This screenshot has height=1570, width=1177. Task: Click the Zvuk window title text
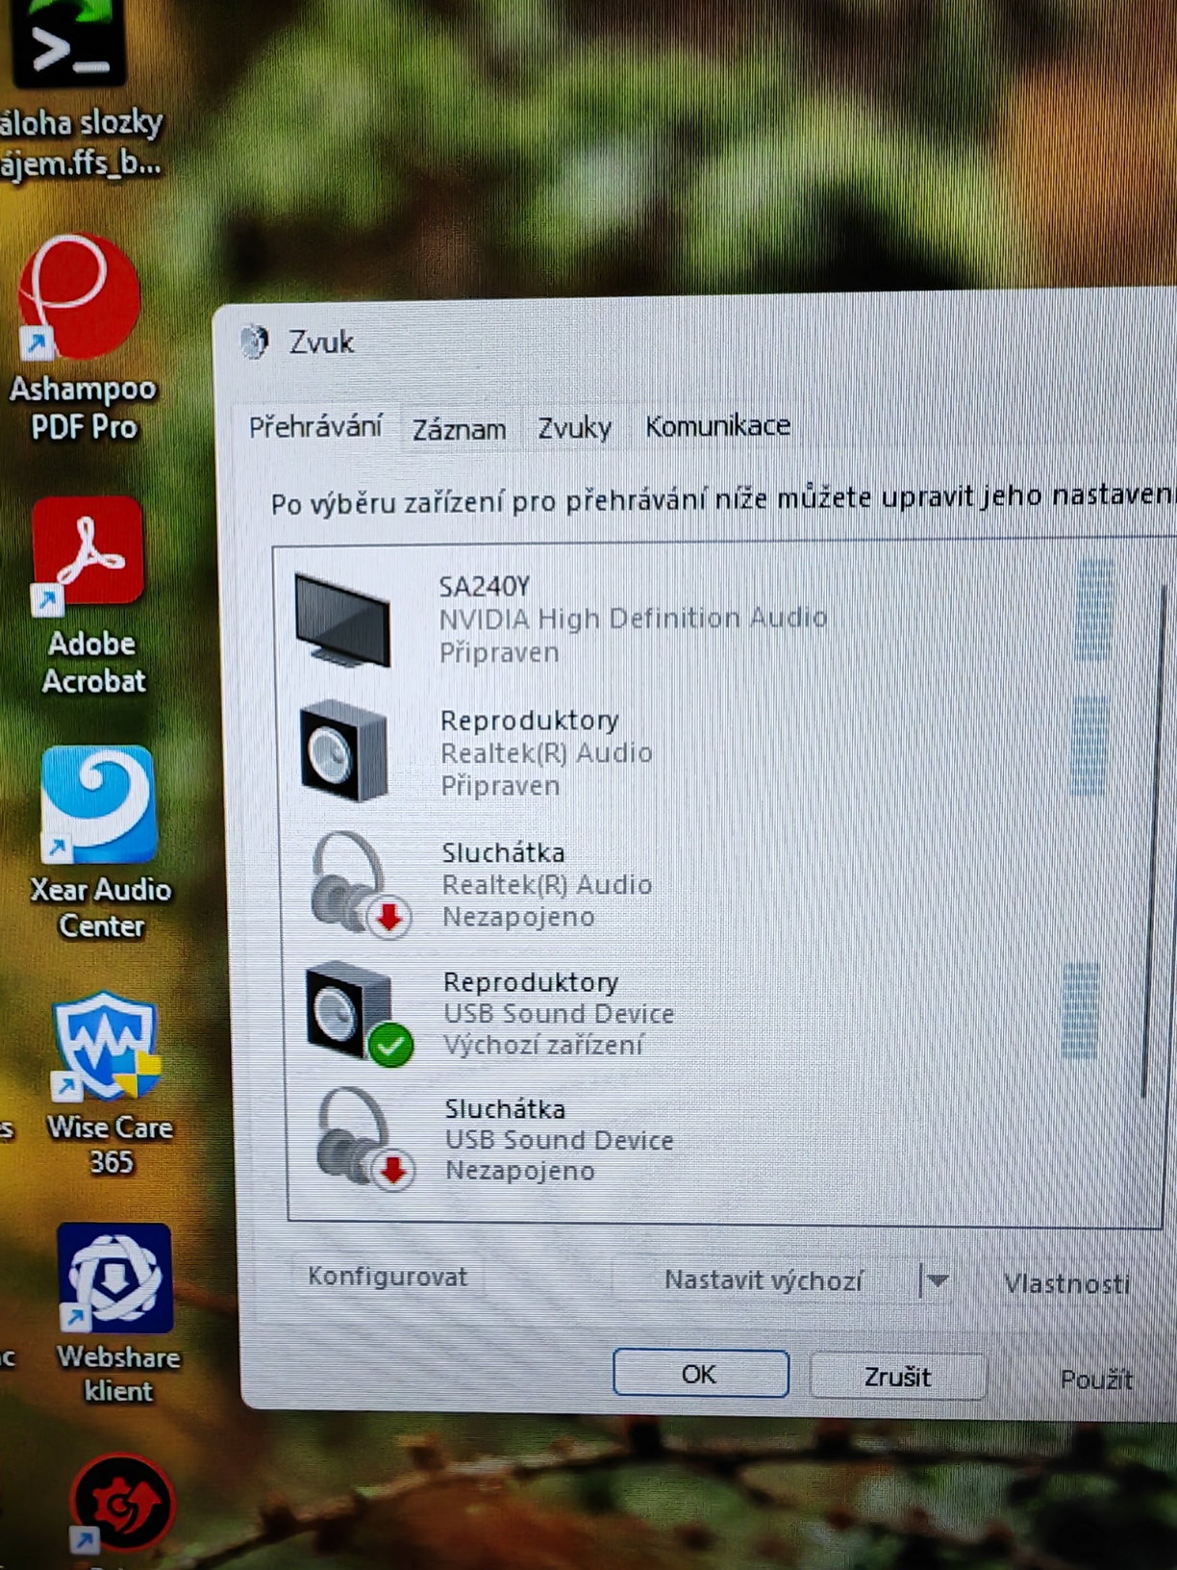click(x=321, y=342)
